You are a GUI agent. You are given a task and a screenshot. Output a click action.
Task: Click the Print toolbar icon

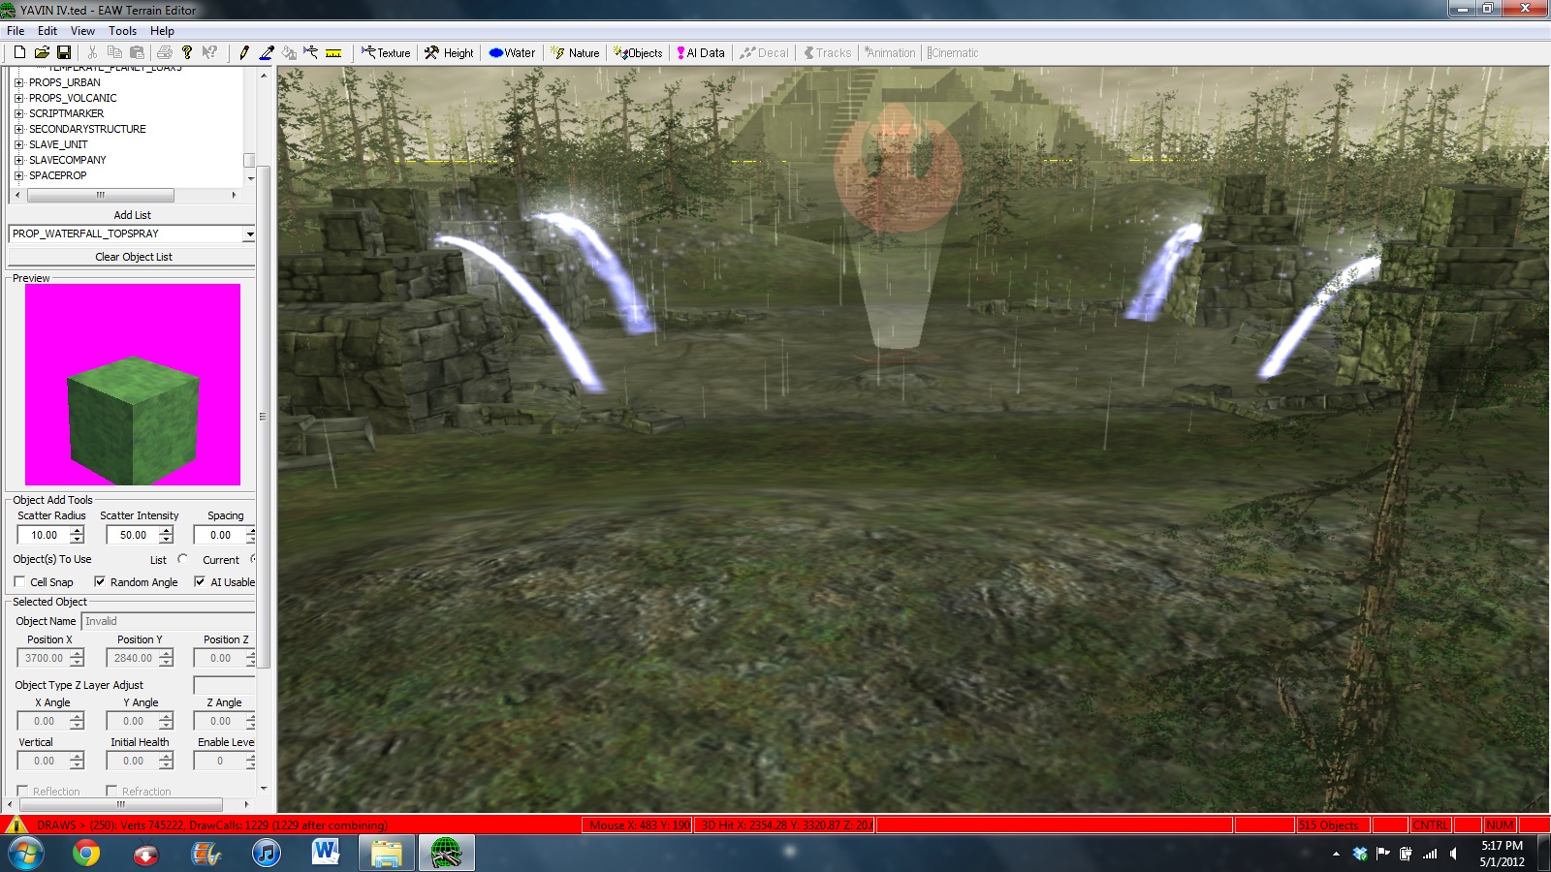pos(165,52)
